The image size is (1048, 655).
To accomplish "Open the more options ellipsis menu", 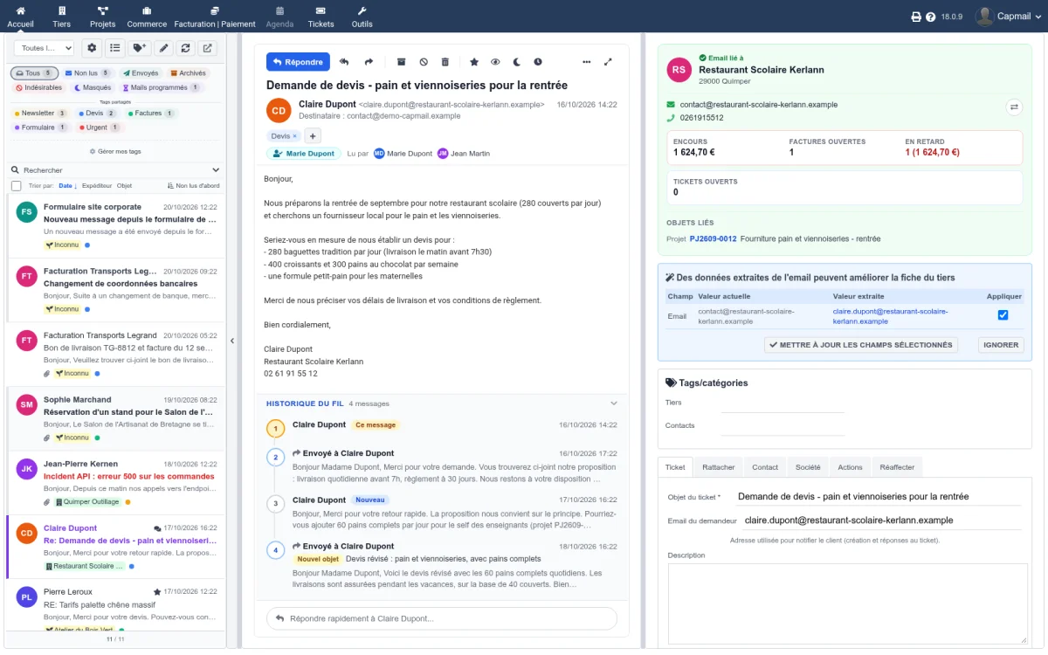I will pyautogui.click(x=586, y=62).
